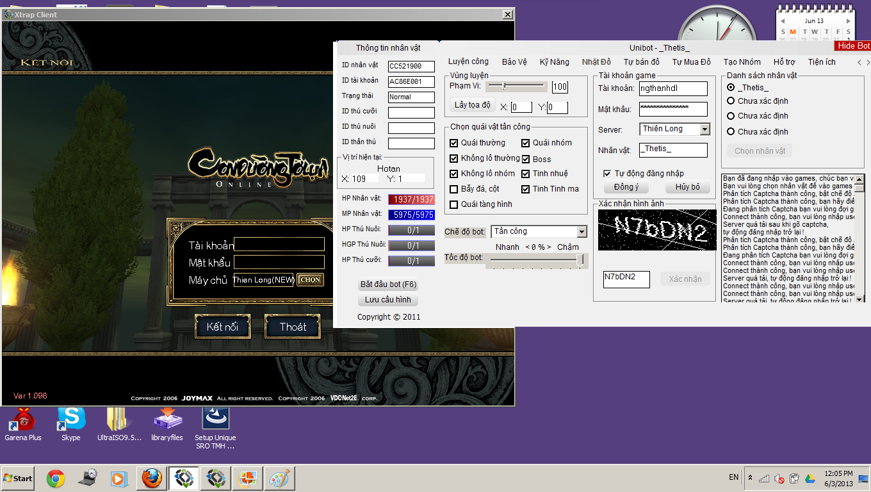Click CHỌN server selector in game login

point(310,280)
